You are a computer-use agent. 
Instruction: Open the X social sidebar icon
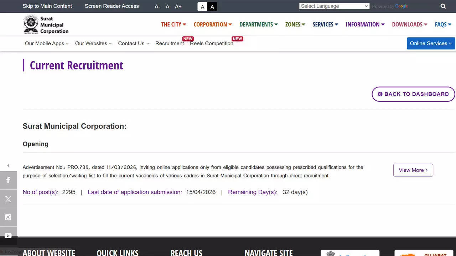[9, 199]
